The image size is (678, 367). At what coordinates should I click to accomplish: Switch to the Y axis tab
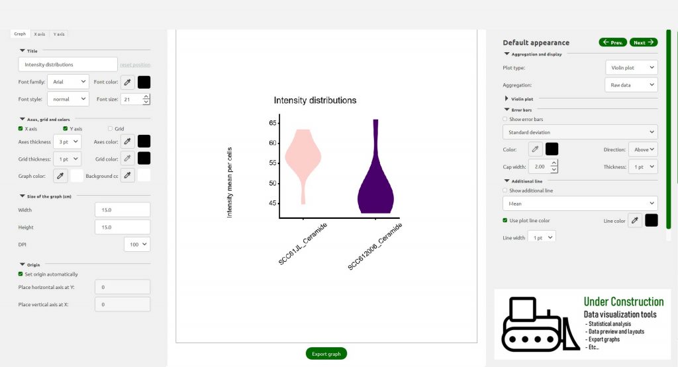click(x=59, y=34)
